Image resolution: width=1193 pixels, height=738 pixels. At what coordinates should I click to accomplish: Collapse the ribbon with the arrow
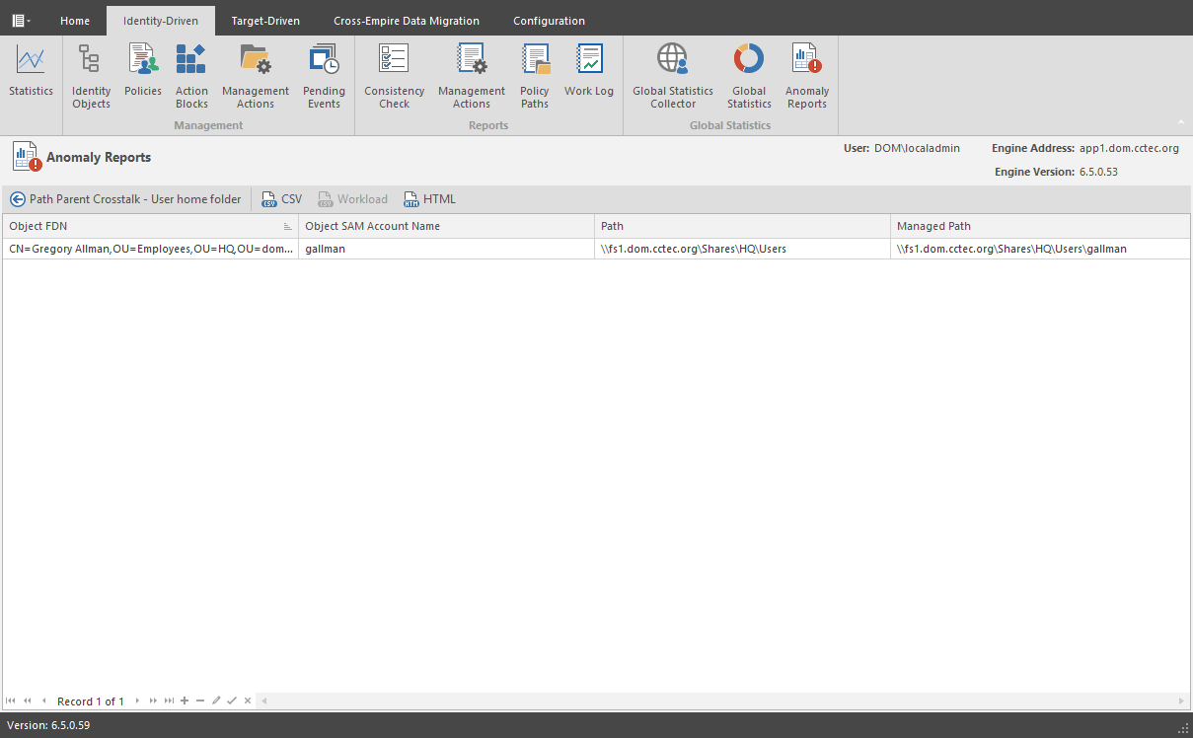point(1180,122)
